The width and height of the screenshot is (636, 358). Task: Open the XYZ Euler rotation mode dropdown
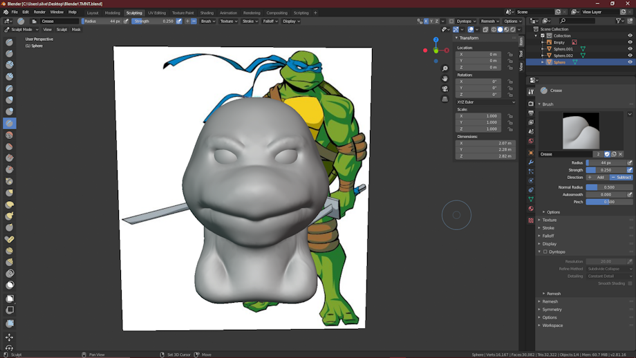pos(485,102)
